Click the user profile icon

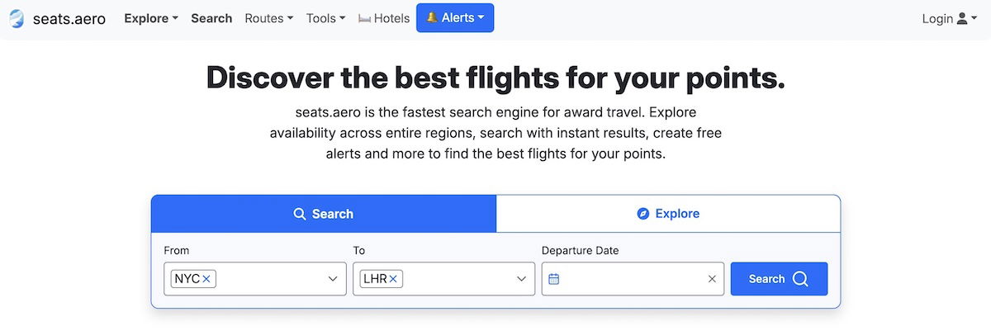point(962,18)
